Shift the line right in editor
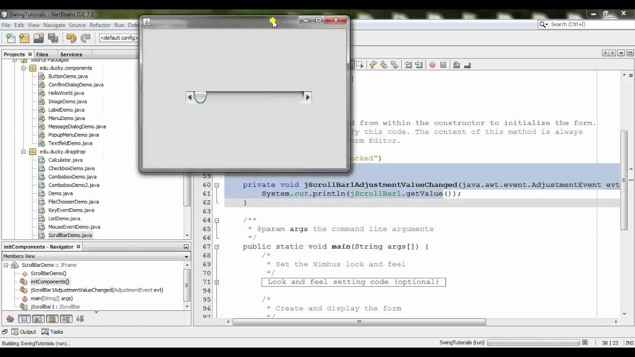The width and height of the screenshot is (635, 357). click(x=419, y=64)
